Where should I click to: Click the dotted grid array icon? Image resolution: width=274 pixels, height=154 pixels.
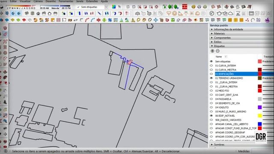tap(116, 20)
